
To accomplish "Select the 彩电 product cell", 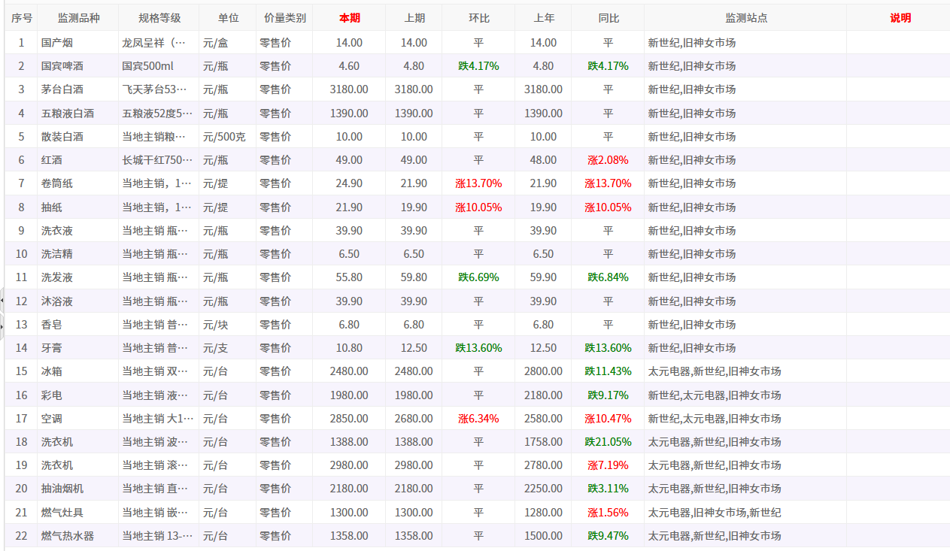I will (x=78, y=395).
